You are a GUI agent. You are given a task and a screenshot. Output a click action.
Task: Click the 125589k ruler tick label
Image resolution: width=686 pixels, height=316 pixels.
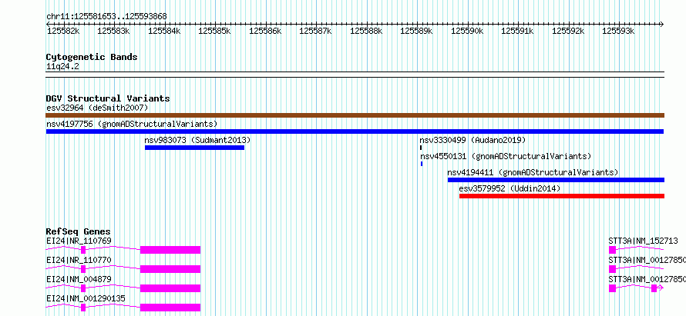coord(416,31)
